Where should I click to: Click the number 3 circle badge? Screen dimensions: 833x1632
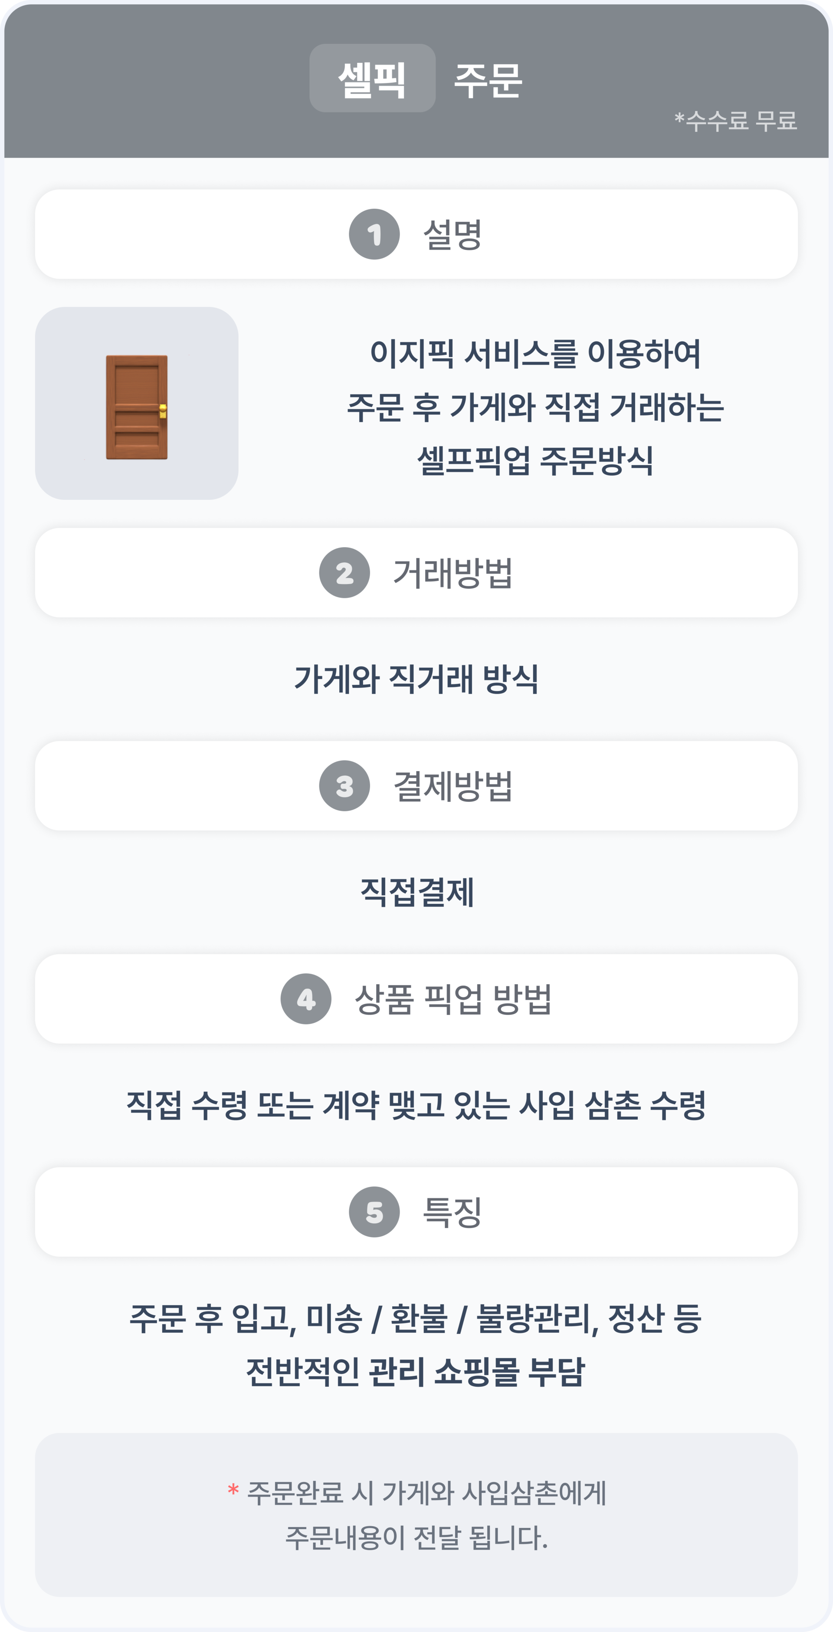coord(344,785)
